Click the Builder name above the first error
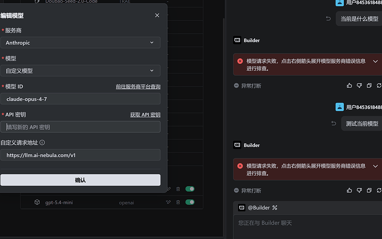Image resolution: width=382 pixels, height=239 pixels. (x=252, y=40)
